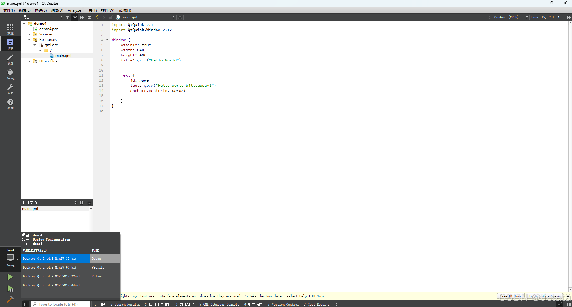Open the 帮助(H) menu

pyautogui.click(x=125, y=10)
